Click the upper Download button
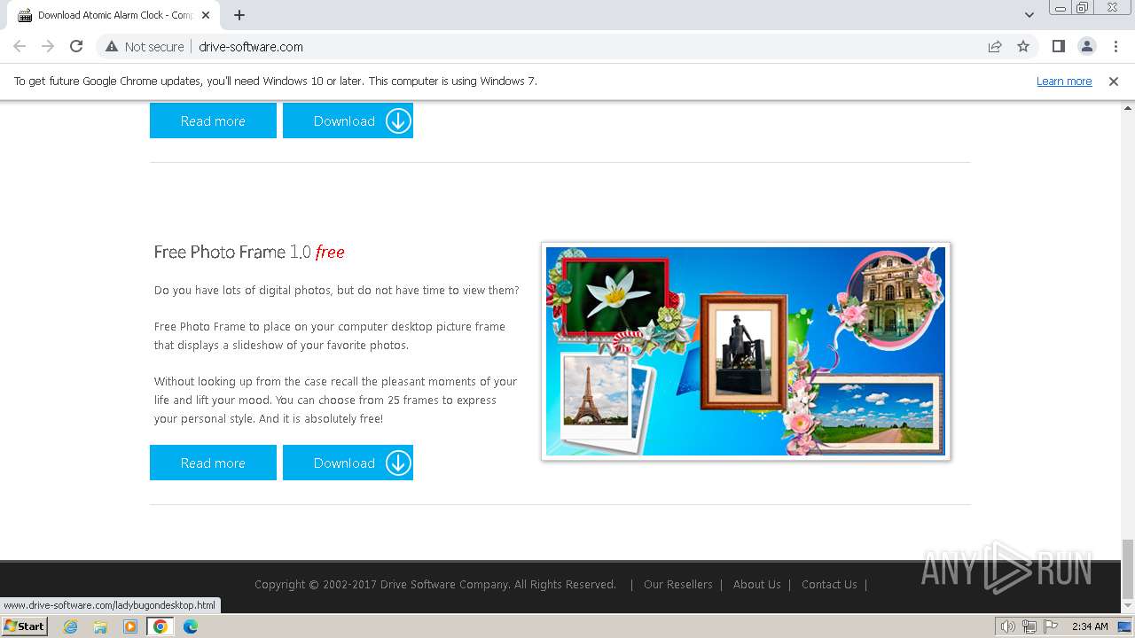Image resolution: width=1135 pixels, height=638 pixels. pos(348,121)
